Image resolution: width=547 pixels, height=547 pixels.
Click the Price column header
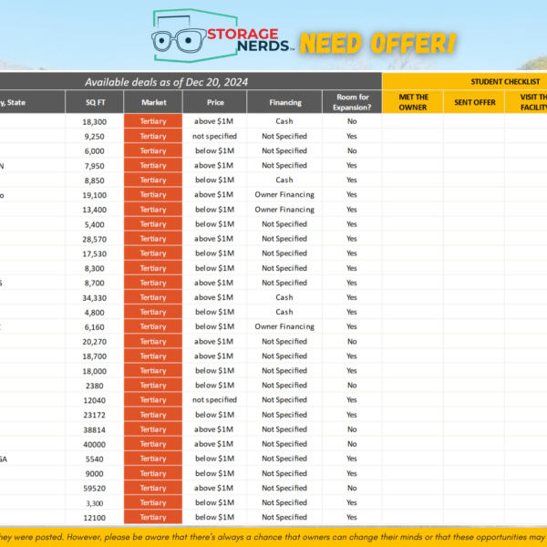pos(215,102)
